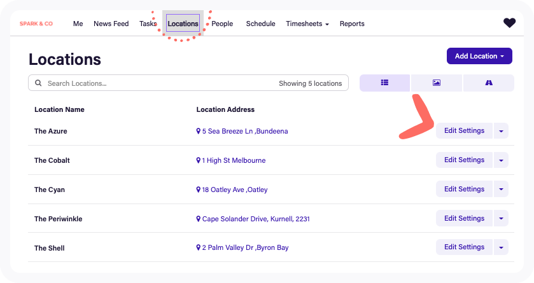Click map pin beside 5 Sea Breeze Ln

tap(199, 131)
